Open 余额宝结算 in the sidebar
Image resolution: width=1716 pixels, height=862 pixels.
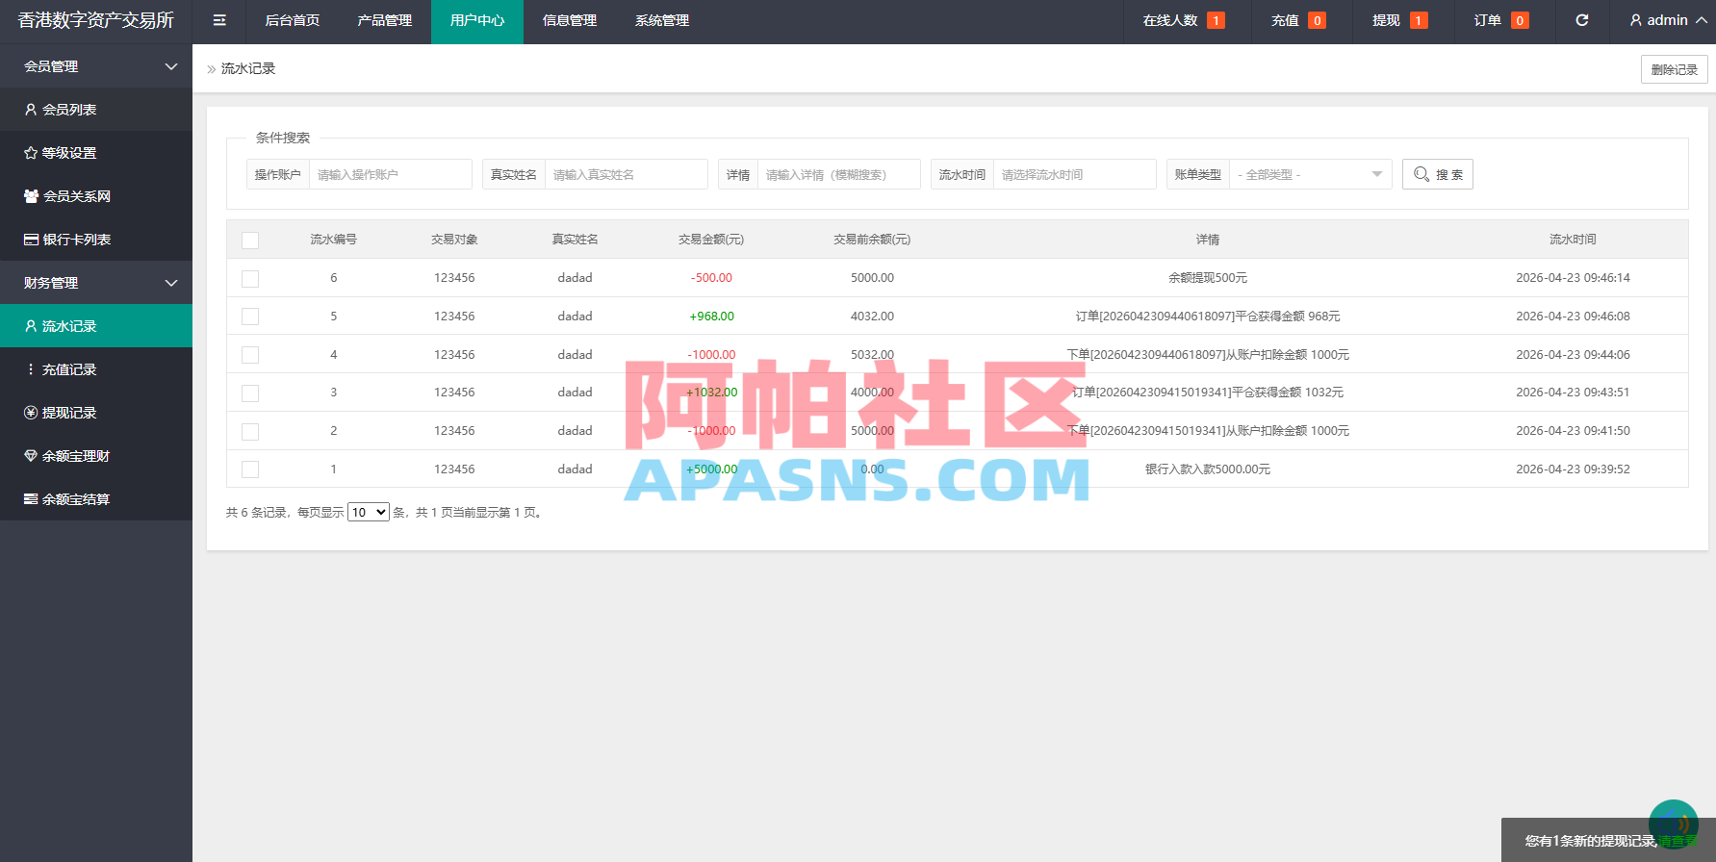point(96,499)
